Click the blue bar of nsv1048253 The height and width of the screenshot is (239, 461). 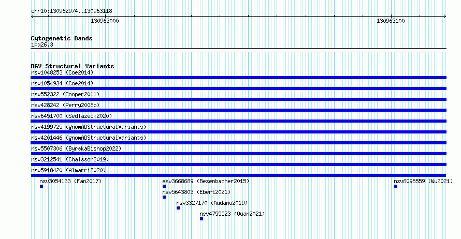coord(238,78)
